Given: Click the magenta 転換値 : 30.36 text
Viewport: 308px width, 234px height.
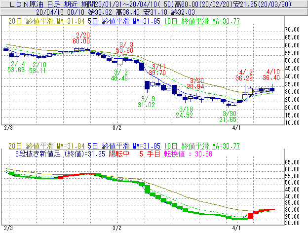Looking at the screenshot, I should click(x=188, y=154).
